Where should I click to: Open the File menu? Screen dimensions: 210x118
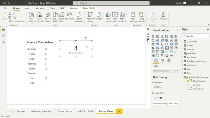coord(5,8)
